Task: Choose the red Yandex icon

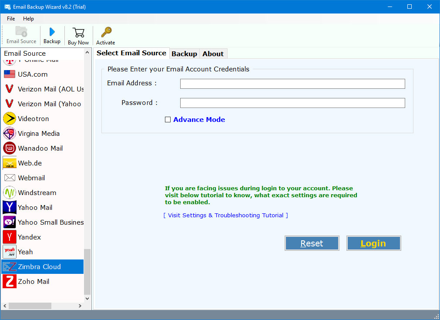Action: coord(10,237)
